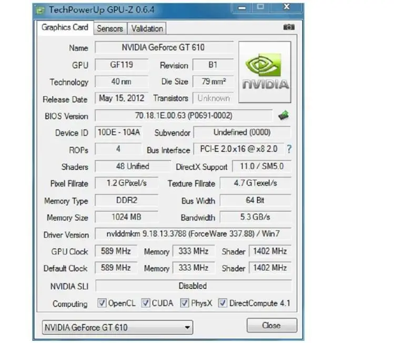Viewport: 394px width, 343px height.
Task: Click the Bandwidth field 5.3 GB/s
Action: tap(255, 217)
